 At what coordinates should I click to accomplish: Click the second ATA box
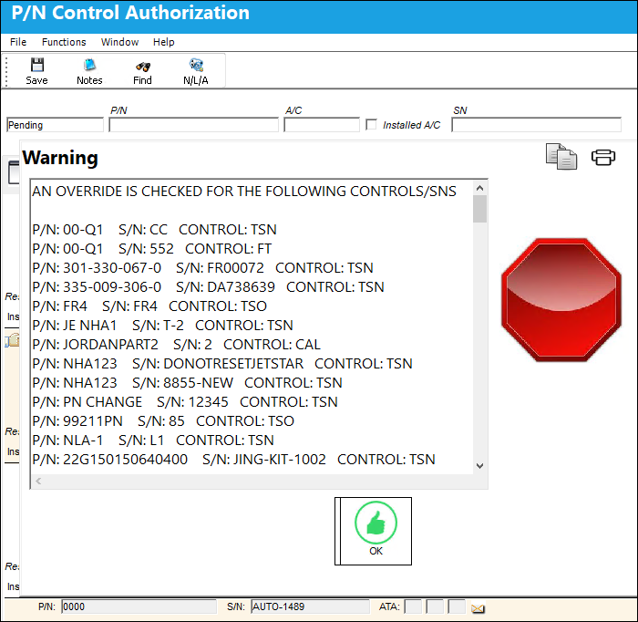click(x=435, y=606)
